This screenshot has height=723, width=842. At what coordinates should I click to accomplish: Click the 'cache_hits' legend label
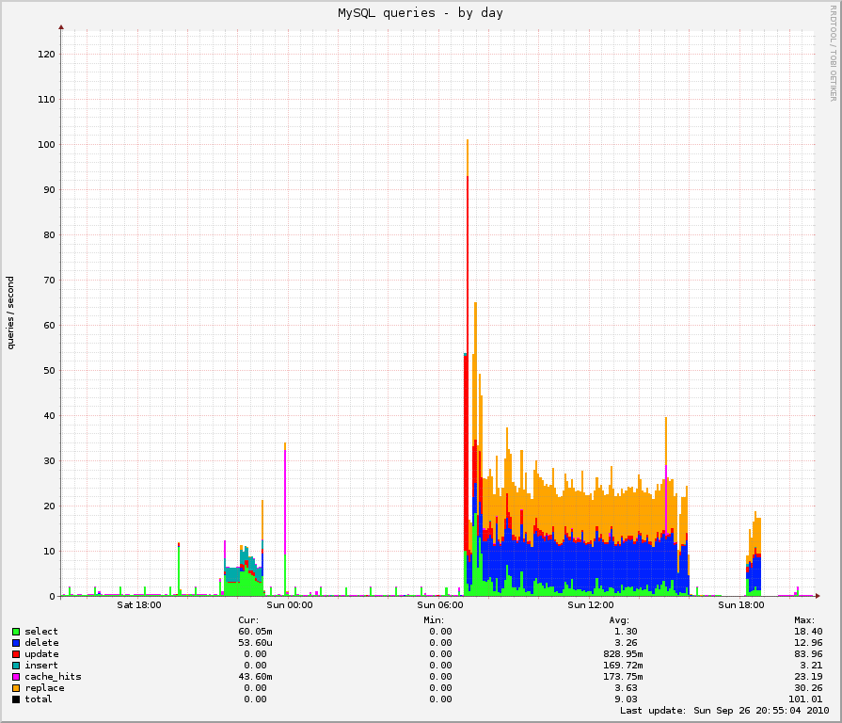pos(54,677)
